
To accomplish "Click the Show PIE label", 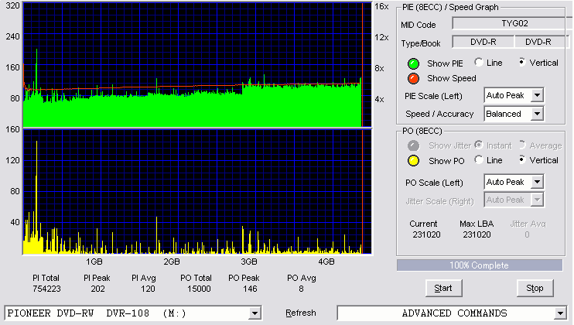I will point(445,63).
